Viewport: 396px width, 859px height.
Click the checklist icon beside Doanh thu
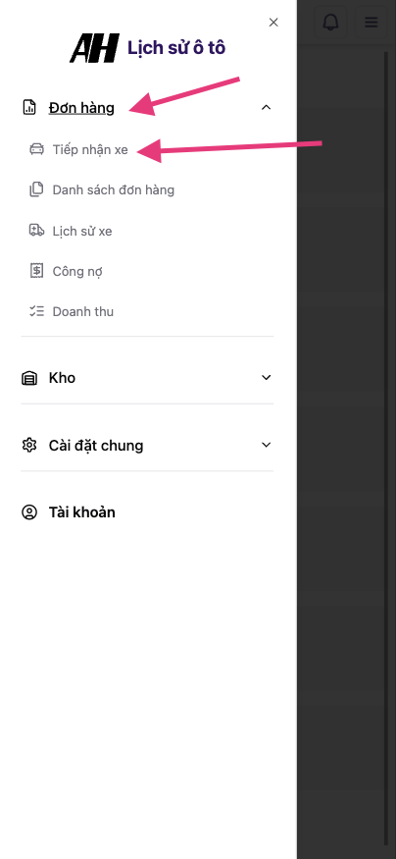[x=36, y=312]
